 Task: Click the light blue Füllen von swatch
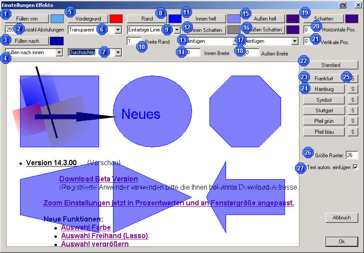(x=57, y=19)
